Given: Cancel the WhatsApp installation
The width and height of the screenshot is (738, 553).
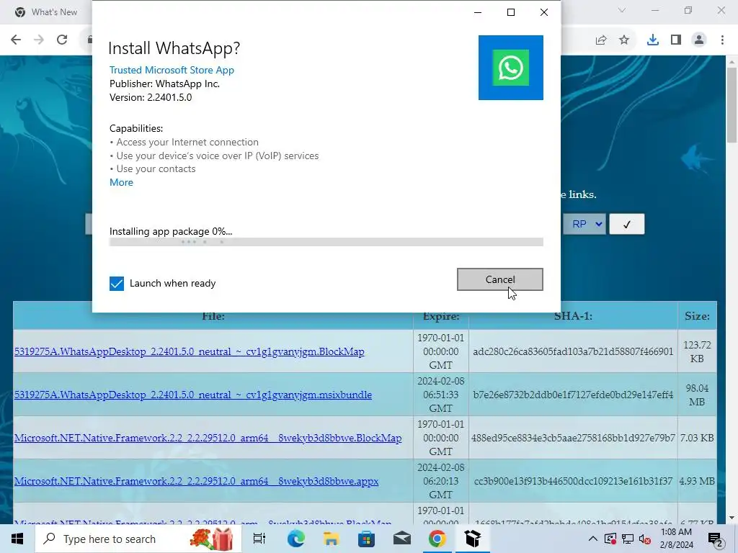Looking at the screenshot, I should click(x=500, y=279).
